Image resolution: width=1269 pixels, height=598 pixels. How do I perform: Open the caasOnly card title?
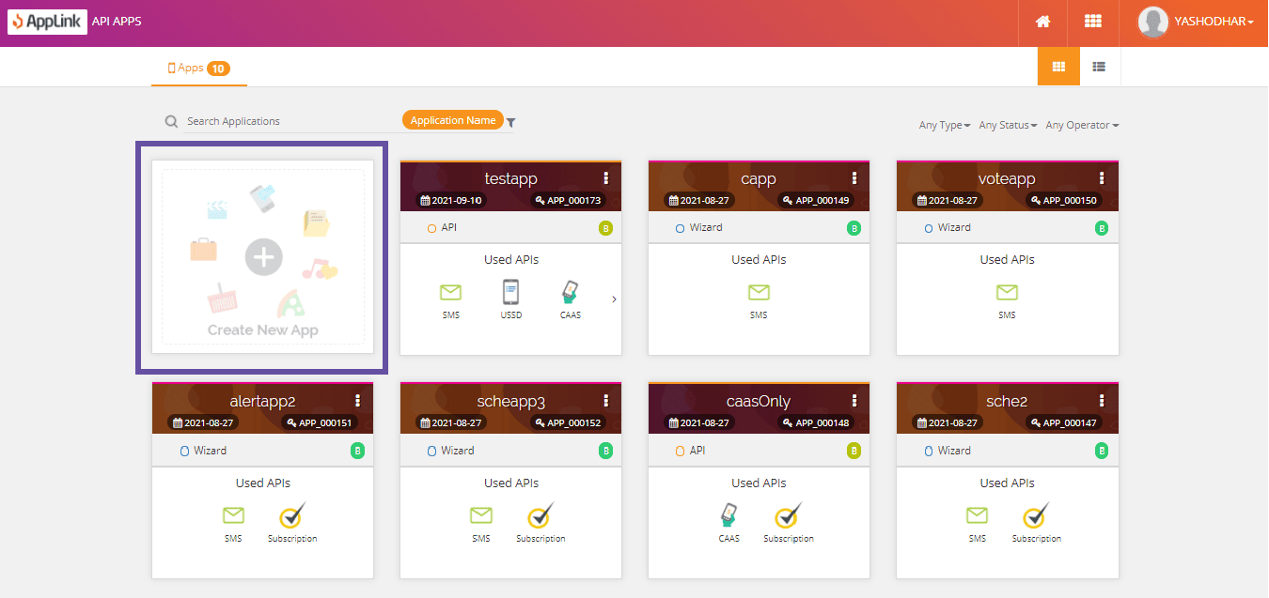pos(759,402)
